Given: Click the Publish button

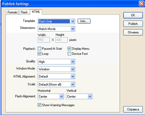Looking at the screenshot, I should (133, 24).
